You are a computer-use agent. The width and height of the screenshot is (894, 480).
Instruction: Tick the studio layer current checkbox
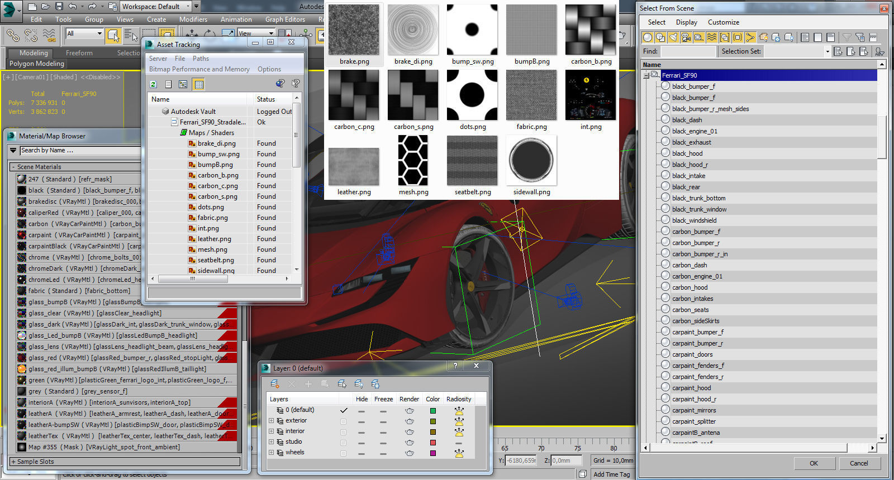pos(343,442)
